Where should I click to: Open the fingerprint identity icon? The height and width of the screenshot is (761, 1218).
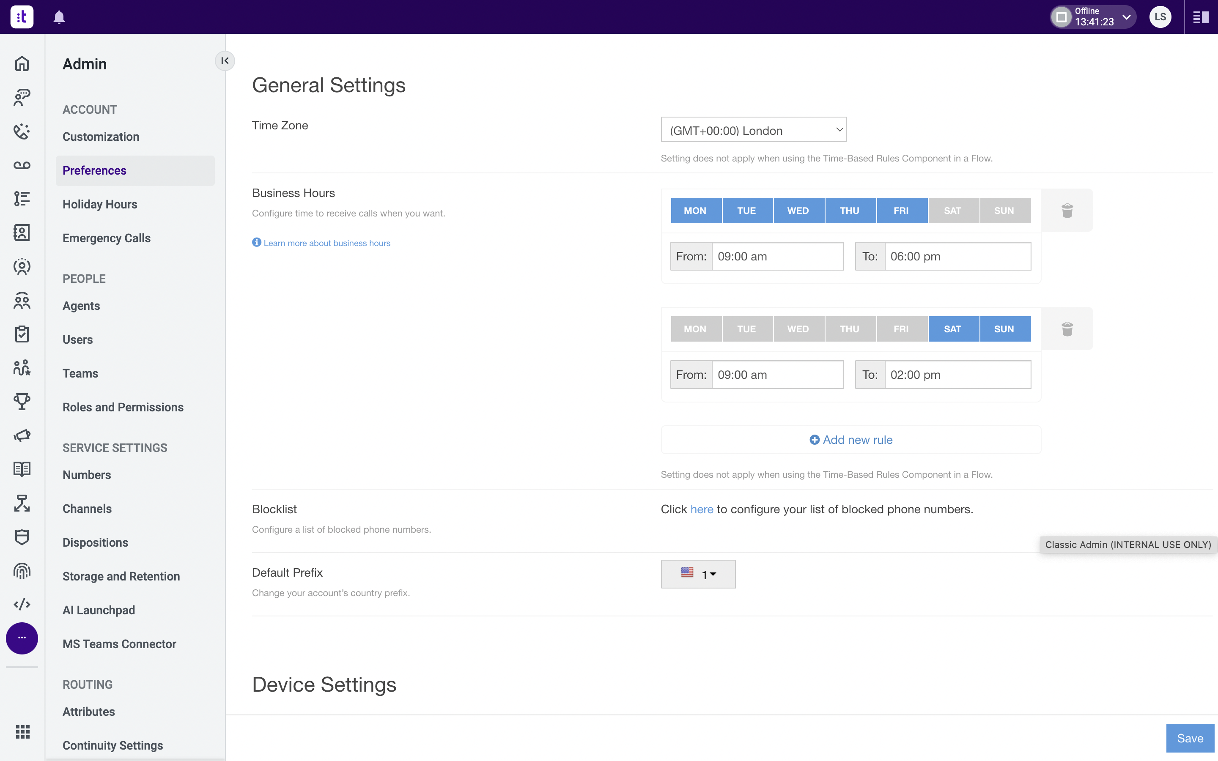tap(22, 571)
